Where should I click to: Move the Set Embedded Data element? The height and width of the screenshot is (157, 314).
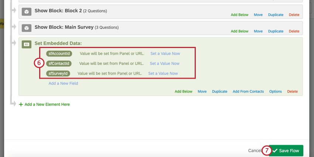click(202, 92)
